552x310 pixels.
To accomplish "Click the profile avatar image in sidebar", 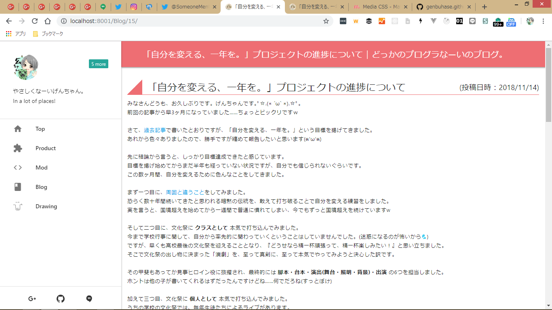I will [x=26, y=67].
